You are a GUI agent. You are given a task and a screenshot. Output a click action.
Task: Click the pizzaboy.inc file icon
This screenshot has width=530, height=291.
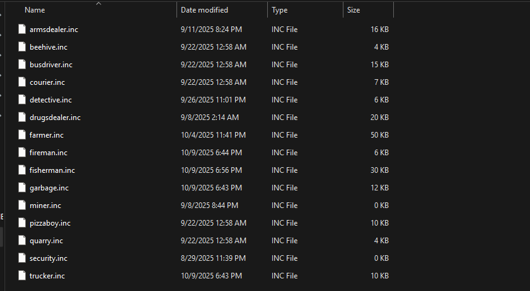[x=22, y=223]
